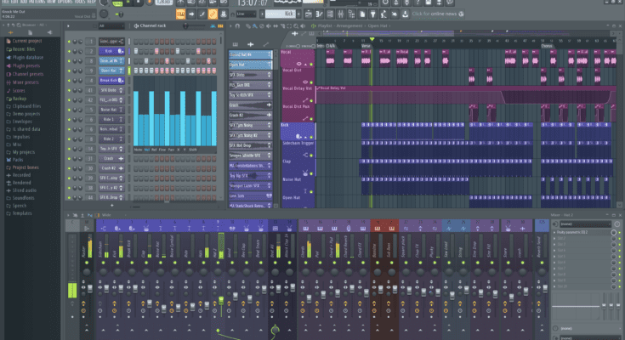Viewport: 625px width, 340px height.
Task: Toggle mute dot on Vocal playlist track
Action: (310, 65)
